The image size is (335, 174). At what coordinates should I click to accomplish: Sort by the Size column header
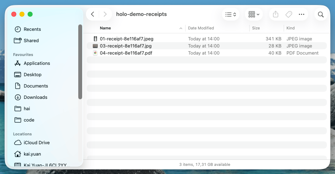click(x=256, y=28)
